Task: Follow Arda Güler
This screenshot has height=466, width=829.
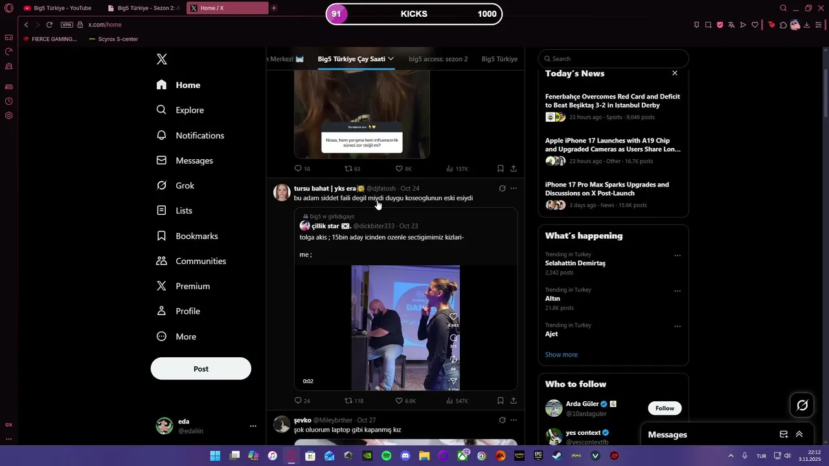Action: tap(664, 408)
